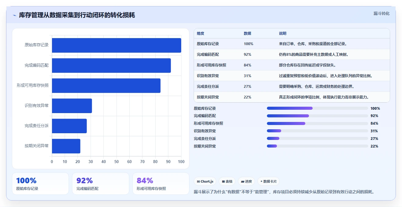The image size is (402, 207).
Task: Click the 完成责任分派 27% progress bar
Action: point(318,139)
